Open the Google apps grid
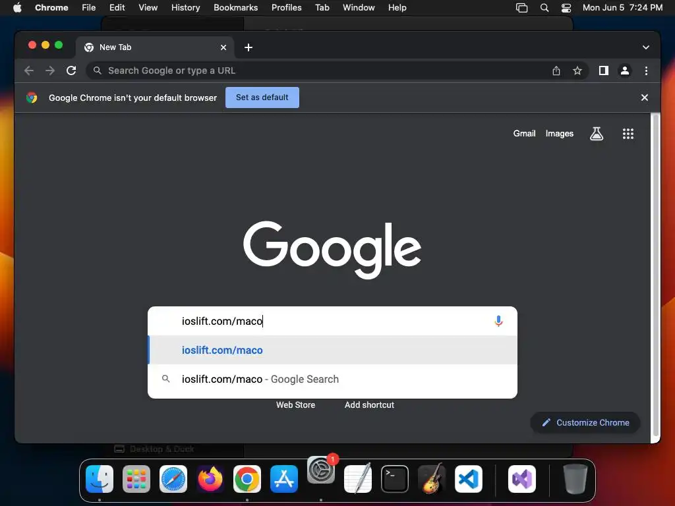This screenshot has width=675, height=506. pos(628,134)
